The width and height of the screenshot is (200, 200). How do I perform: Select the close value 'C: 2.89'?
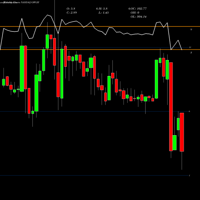click(72, 13)
